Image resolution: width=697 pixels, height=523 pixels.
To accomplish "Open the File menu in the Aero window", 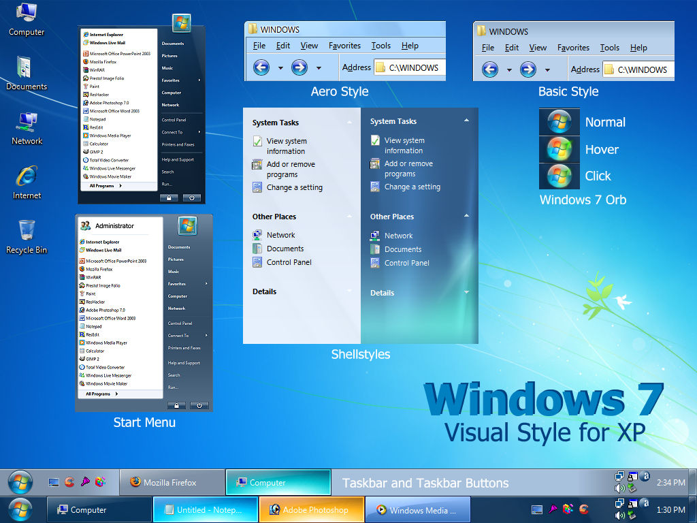I will click(x=259, y=46).
